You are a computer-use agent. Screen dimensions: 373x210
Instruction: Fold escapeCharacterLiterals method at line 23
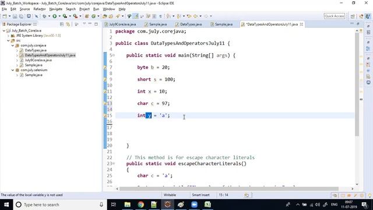point(114,163)
